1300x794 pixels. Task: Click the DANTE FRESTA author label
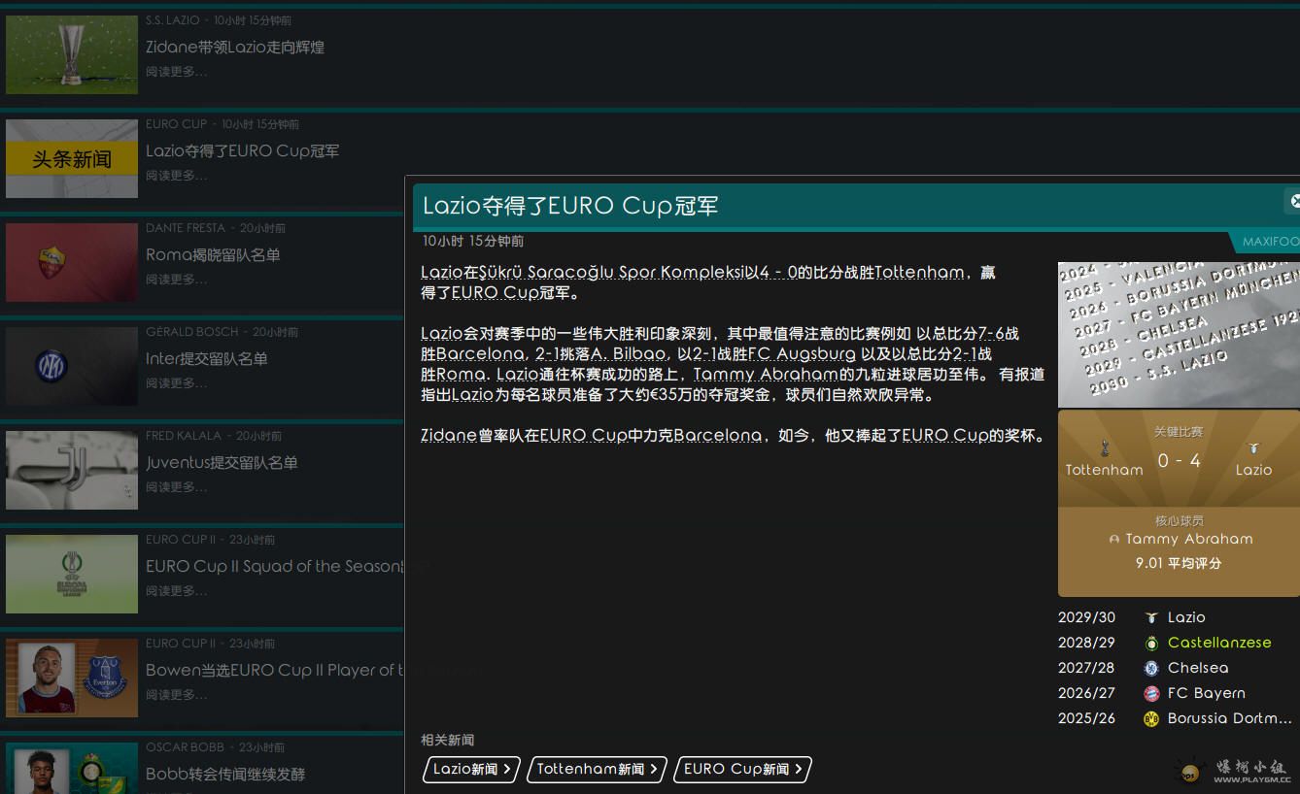[x=186, y=228]
